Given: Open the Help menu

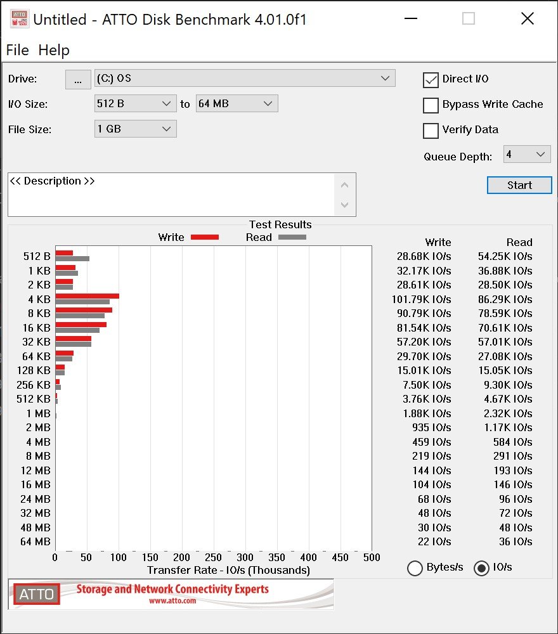Looking at the screenshot, I should [x=54, y=50].
